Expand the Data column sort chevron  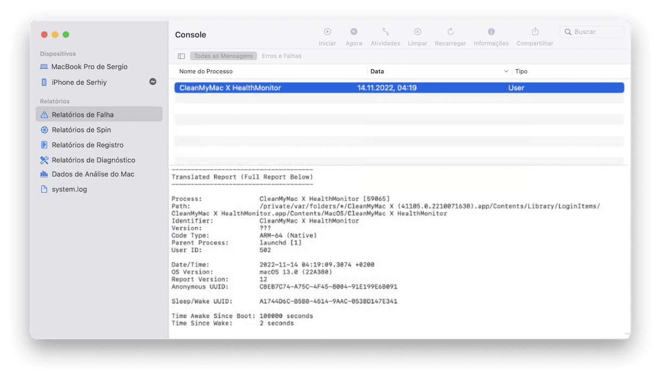(x=506, y=71)
